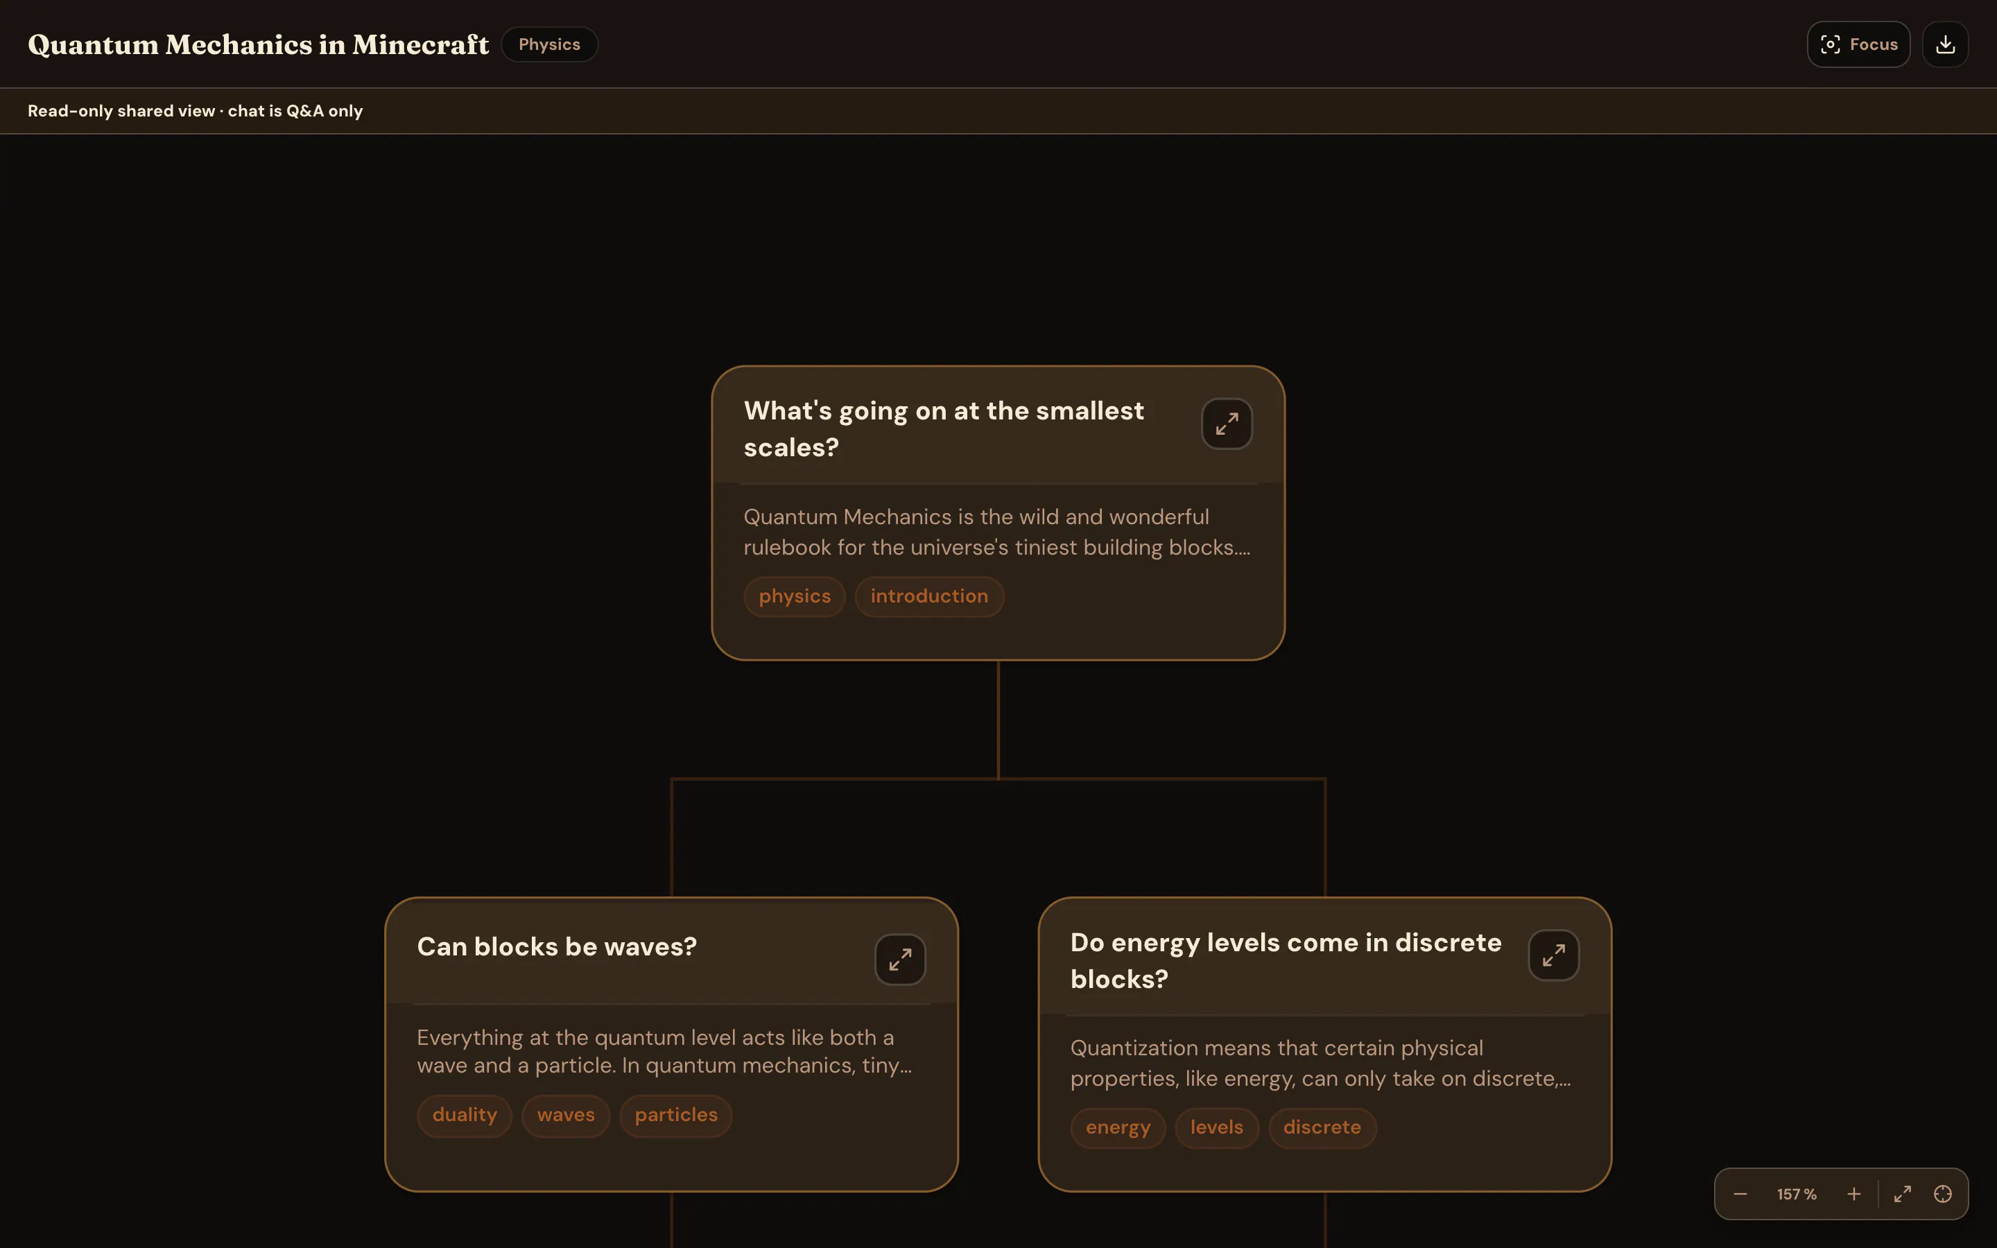Expand the 'Do energy levels come in discrete blocks?' card
The image size is (1997, 1248).
1553,955
